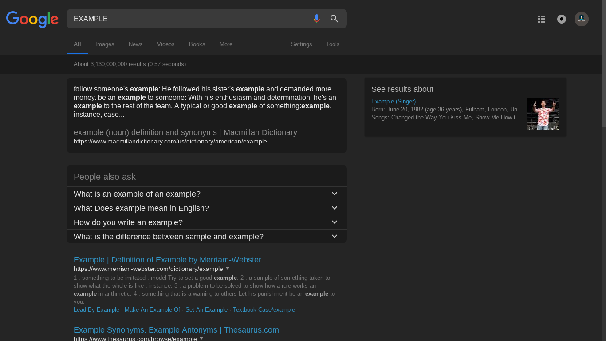
Task: Switch to the News tab
Action: [x=136, y=44]
